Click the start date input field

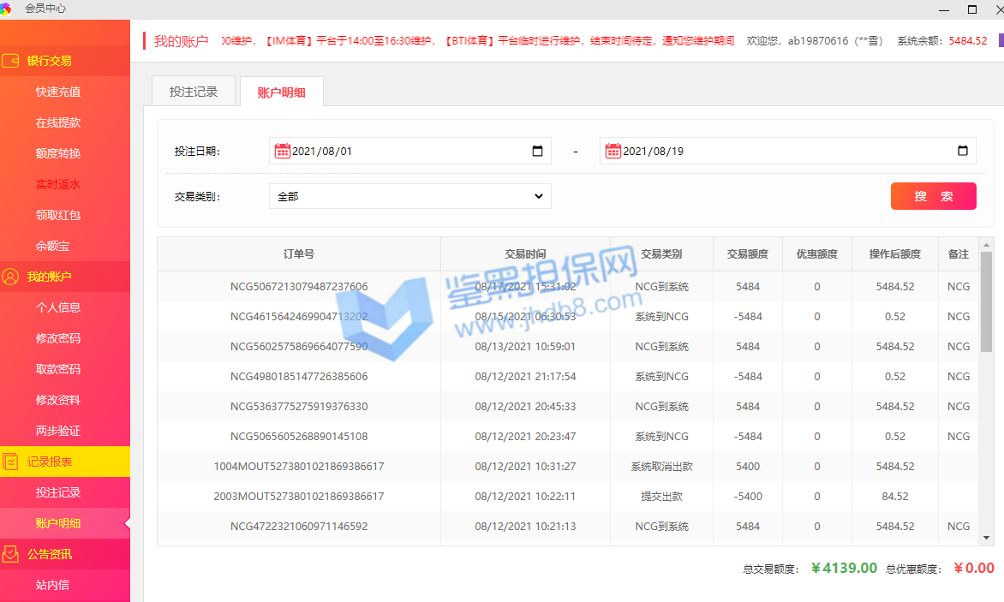pos(403,152)
